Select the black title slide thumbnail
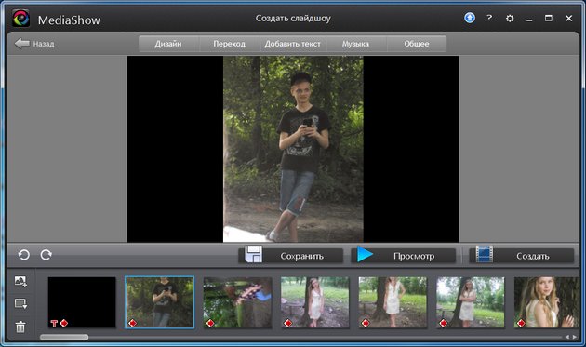This screenshot has width=586, height=347. [x=82, y=302]
